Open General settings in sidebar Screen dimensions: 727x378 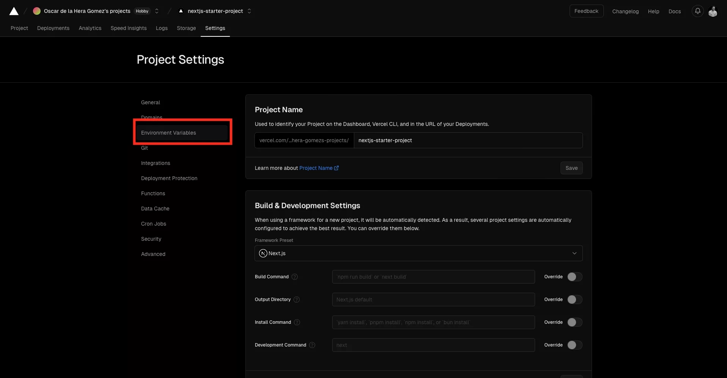[x=151, y=102]
